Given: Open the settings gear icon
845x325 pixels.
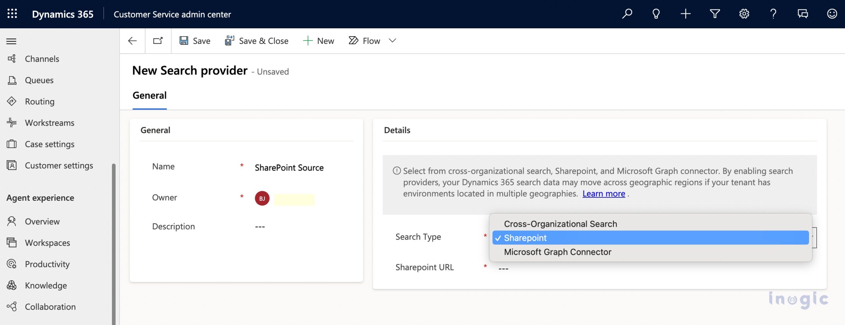Looking at the screenshot, I should [x=744, y=14].
